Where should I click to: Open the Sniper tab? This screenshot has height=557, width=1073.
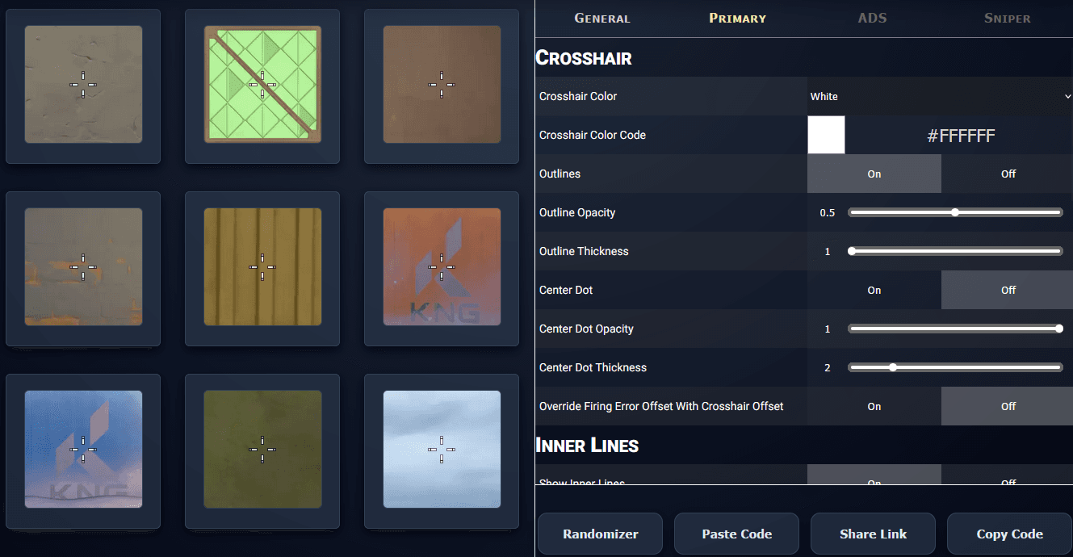pos(1007,18)
